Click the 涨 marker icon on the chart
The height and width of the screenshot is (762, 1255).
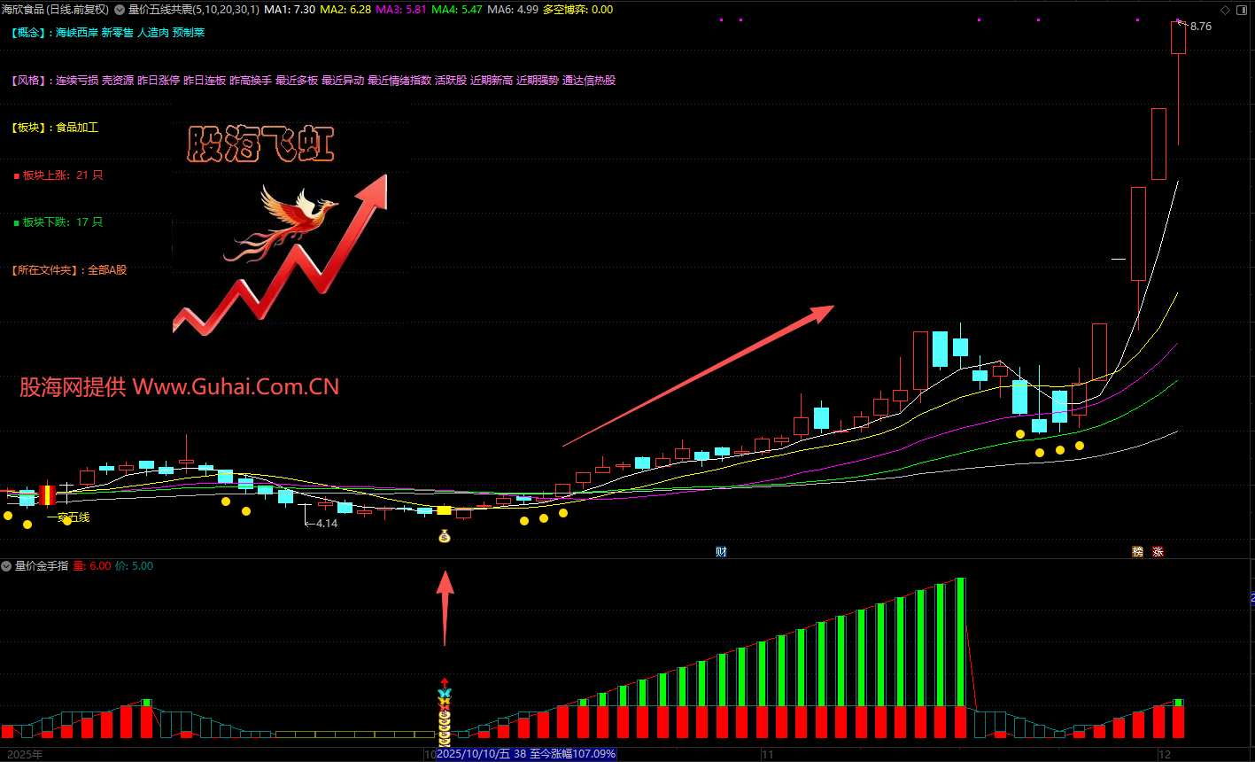pos(1158,552)
